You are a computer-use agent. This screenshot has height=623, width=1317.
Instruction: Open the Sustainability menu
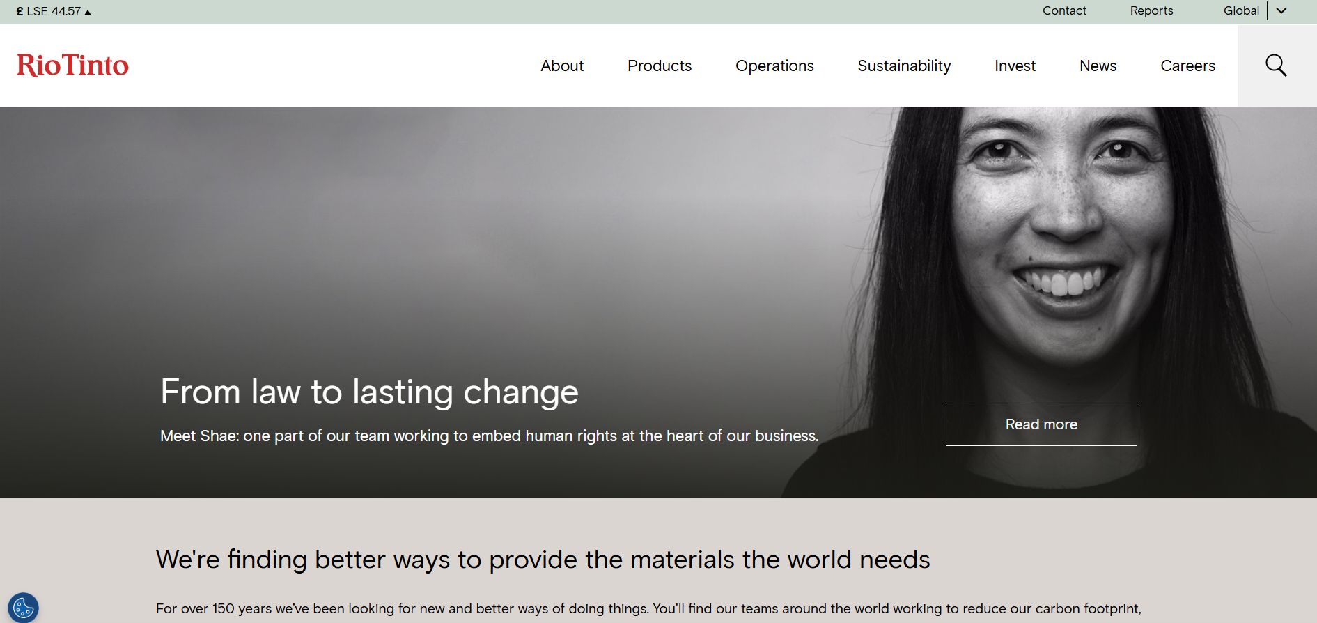click(x=904, y=66)
